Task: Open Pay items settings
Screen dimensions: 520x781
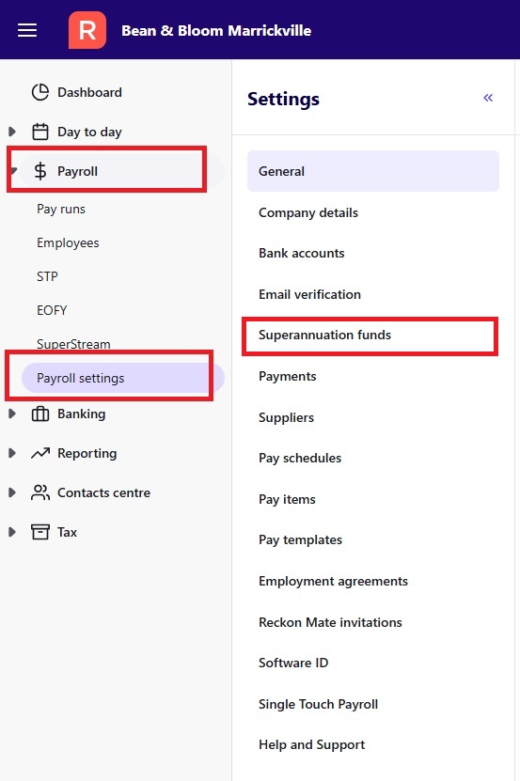Action: (287, 499)
